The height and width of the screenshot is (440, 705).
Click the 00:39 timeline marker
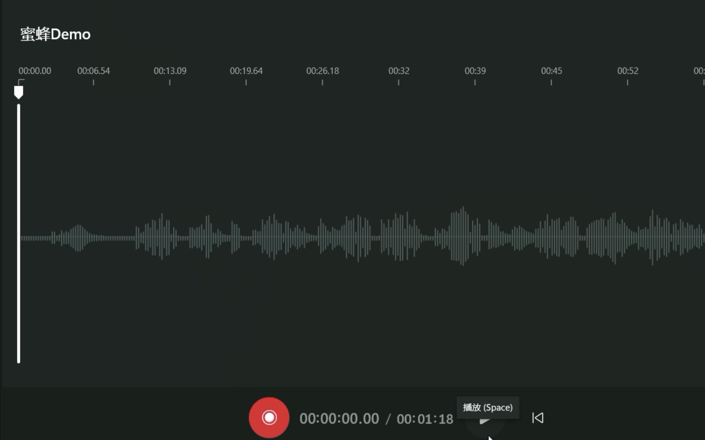(x=475, y=71)
